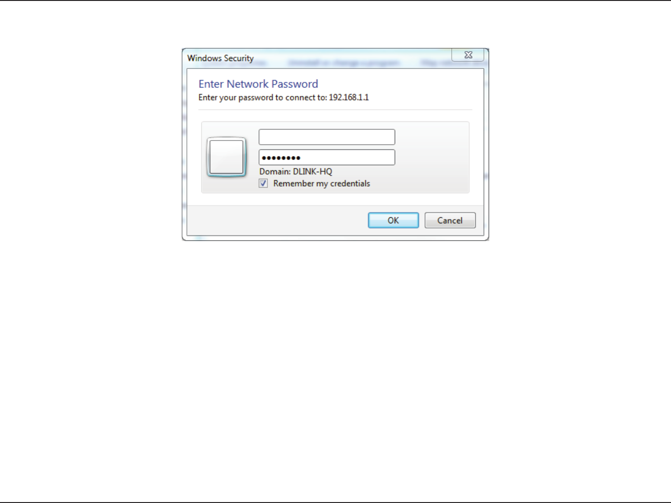Click the masked password dots
This screenshot has height=503, width=671.
281,158
